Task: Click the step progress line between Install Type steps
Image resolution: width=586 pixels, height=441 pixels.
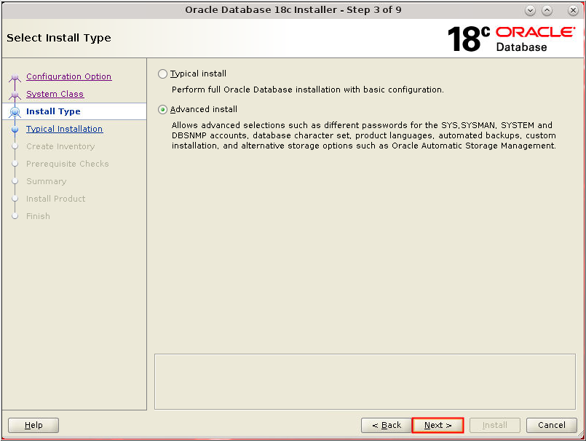Action: pos(15,120)
